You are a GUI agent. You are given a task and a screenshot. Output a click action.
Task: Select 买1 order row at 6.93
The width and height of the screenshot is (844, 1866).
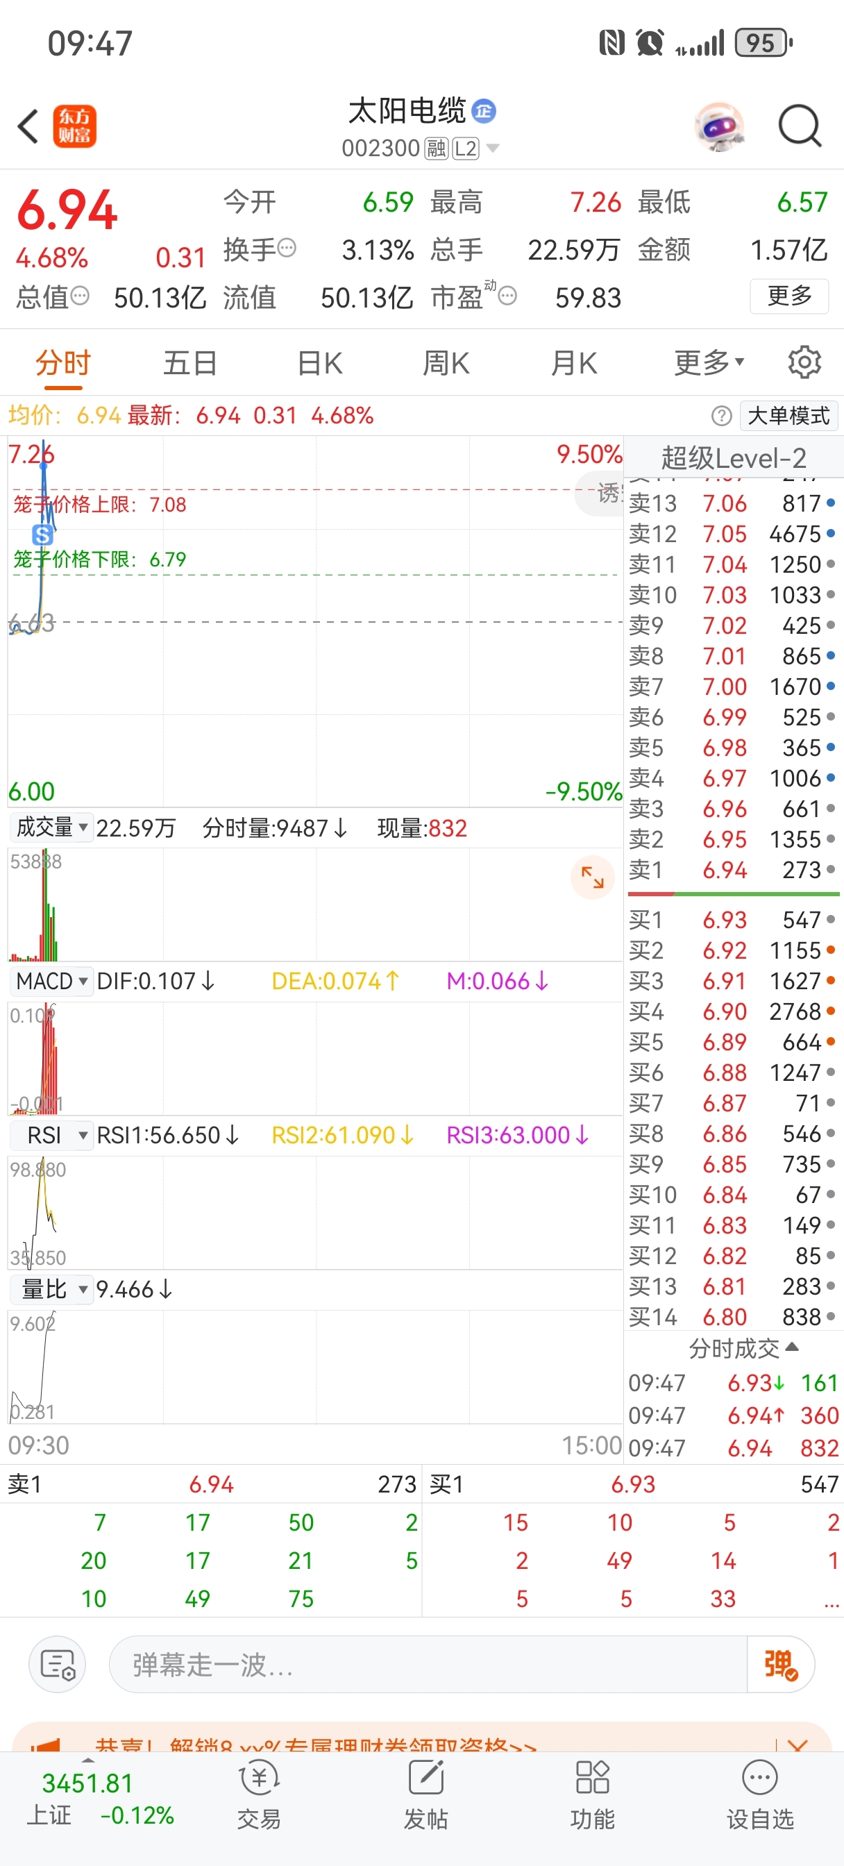point(733,920)
